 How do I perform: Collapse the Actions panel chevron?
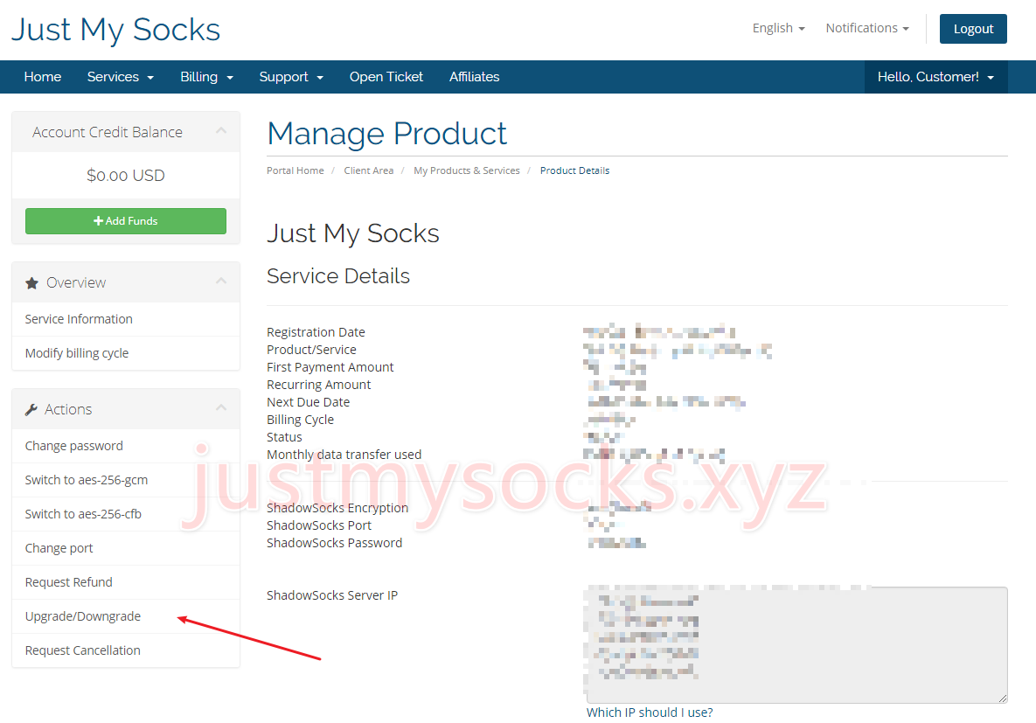tap(221, 407)
